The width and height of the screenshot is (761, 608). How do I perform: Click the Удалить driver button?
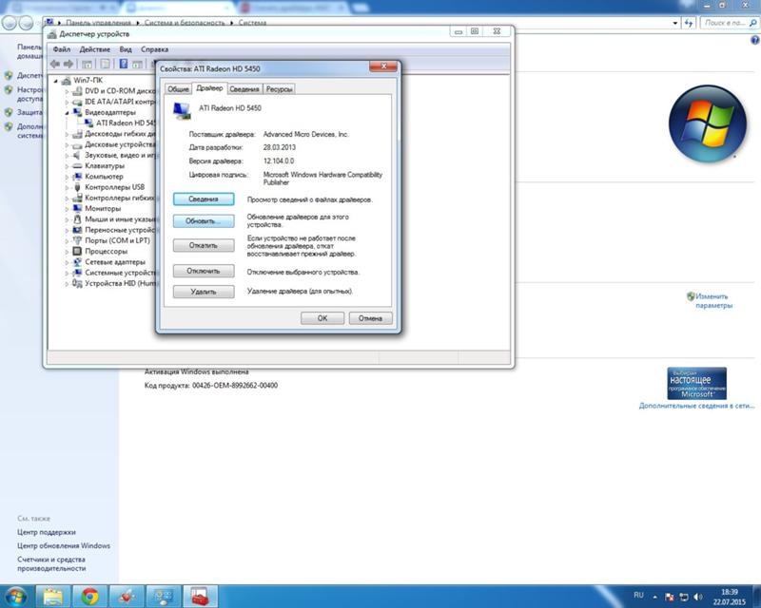[x=204, y=292]
